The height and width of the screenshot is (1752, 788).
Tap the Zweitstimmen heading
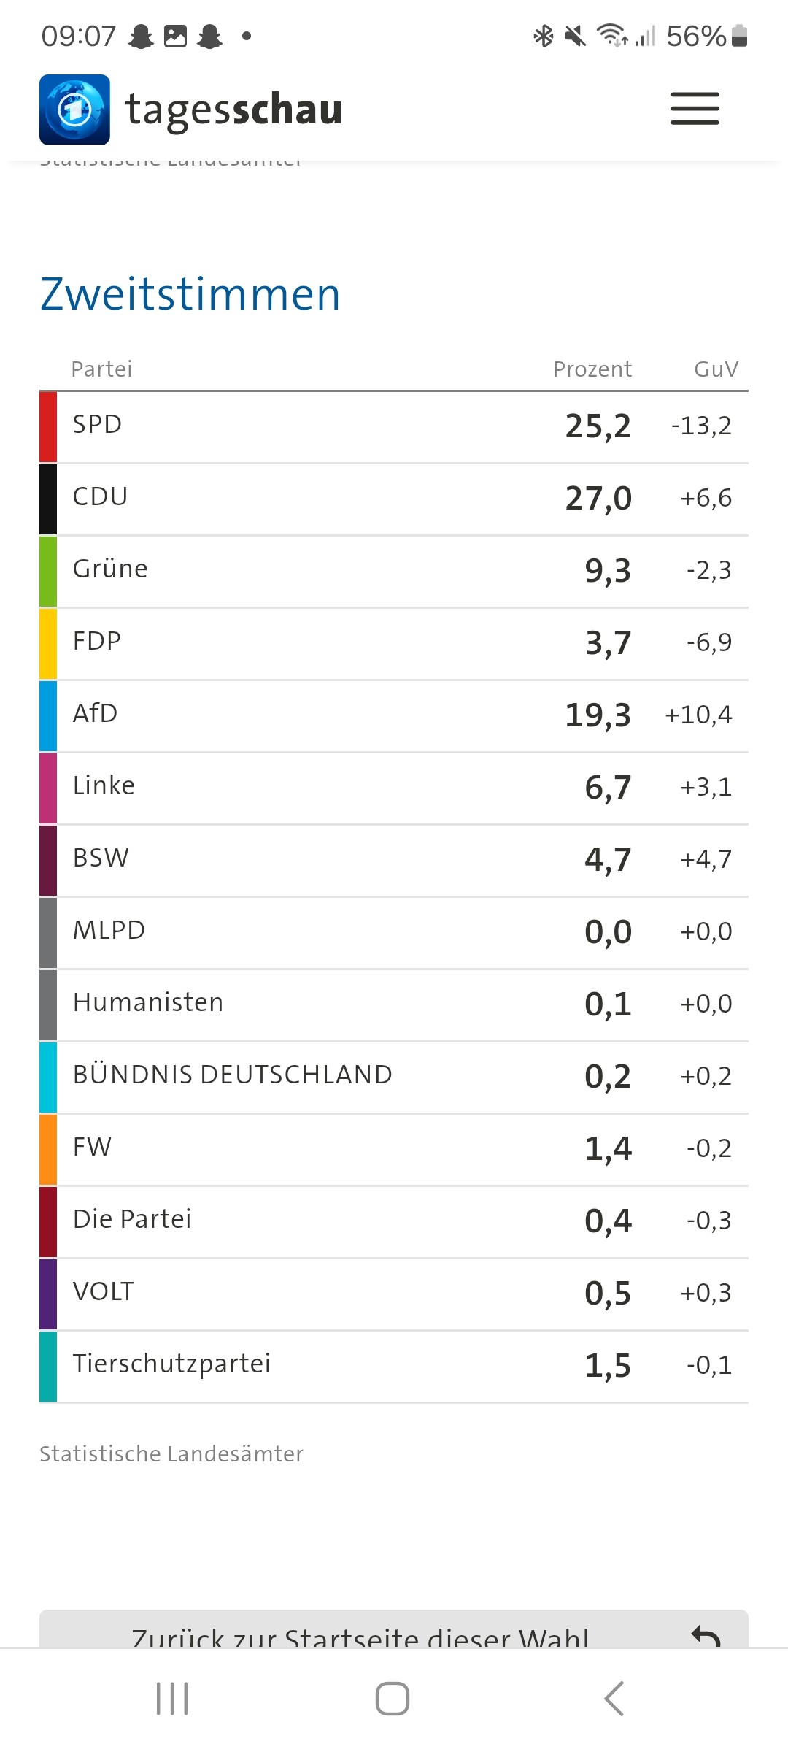(x=190, y=294)
